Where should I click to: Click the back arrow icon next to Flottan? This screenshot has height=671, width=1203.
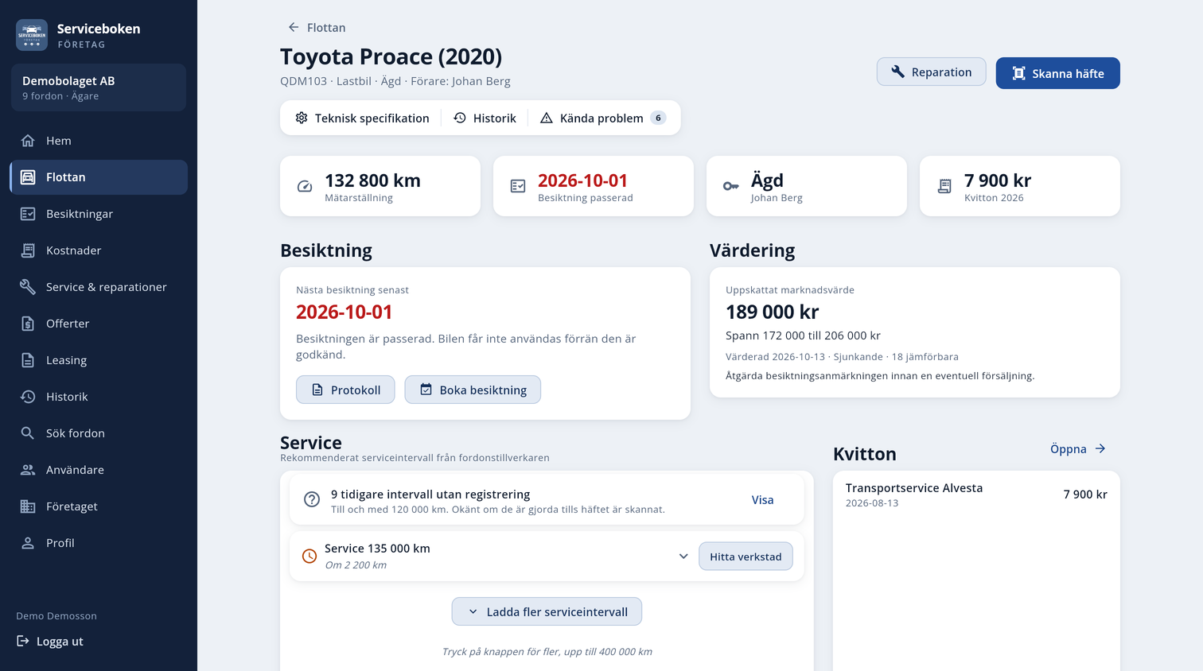(x=294, y=27)
